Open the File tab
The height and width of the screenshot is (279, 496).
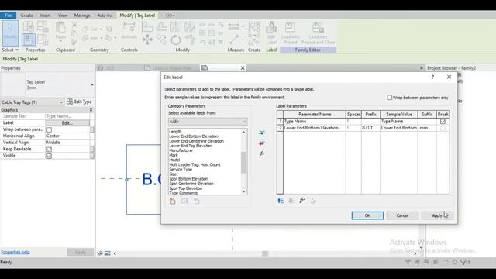tap(9, 15)
